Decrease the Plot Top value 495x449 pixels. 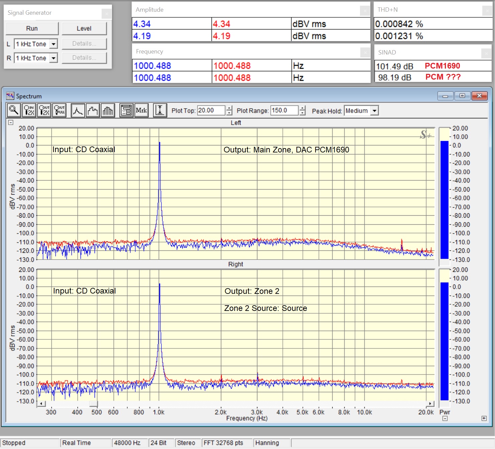229,113
